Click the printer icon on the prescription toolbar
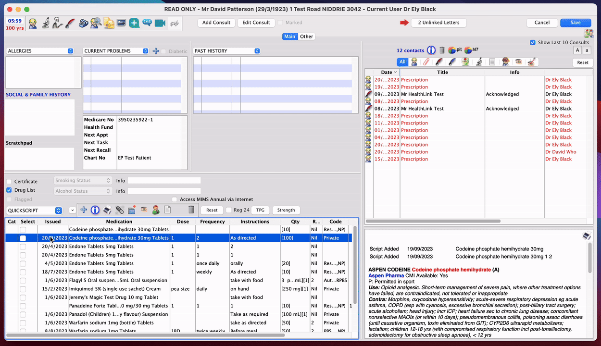This screenshot has width=601, height=346. [x=107, y=210]
